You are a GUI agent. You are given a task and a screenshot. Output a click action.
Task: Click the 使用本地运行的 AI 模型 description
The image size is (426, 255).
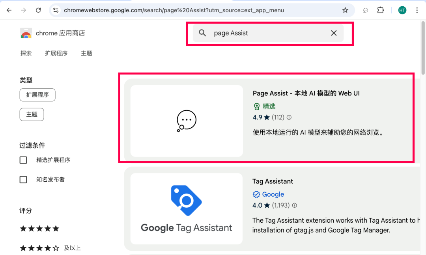click(x=318, y=132)
